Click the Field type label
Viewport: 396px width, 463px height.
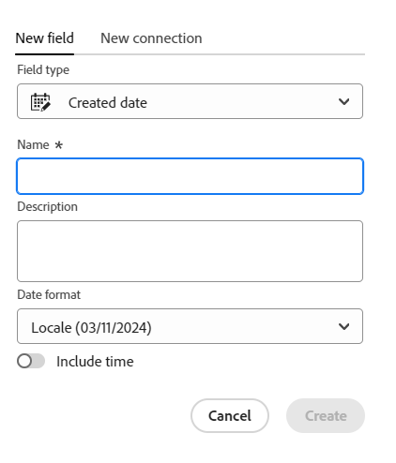43,70
